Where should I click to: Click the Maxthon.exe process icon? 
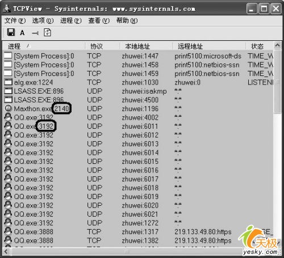point(8,108)
